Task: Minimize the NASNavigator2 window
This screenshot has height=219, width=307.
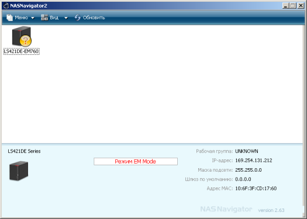Action: tap(286, 6)
